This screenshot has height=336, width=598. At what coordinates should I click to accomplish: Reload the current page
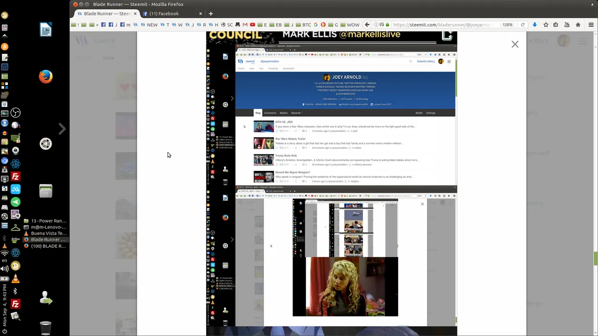click(x=522, y=25)
